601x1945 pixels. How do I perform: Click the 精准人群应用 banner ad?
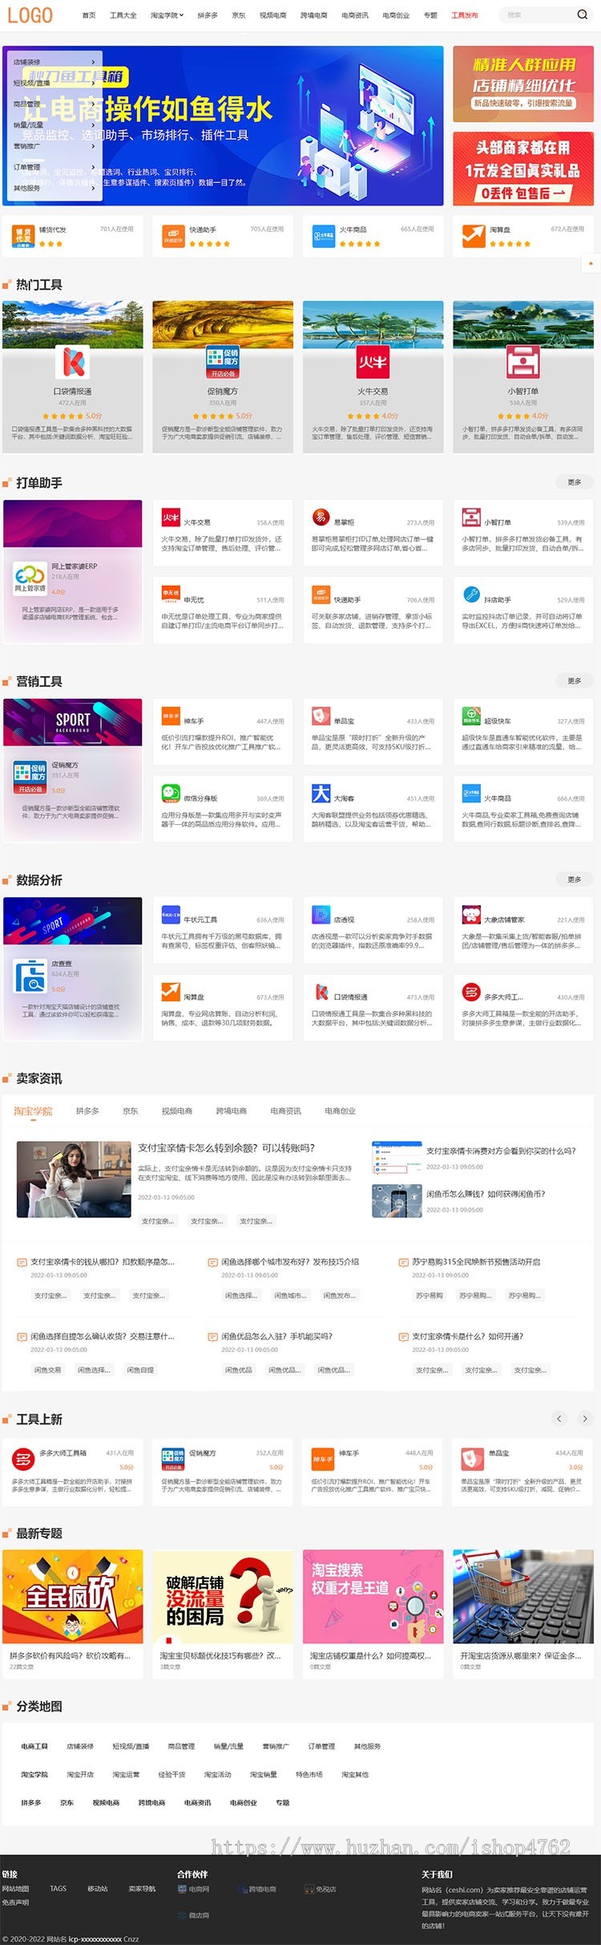tap(523, 83)
